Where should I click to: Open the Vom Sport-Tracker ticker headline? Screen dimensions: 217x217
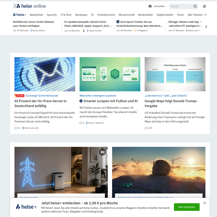pos(140,24)
